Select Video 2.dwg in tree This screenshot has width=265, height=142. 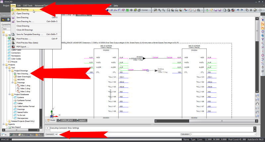click(x=25, y=89)
